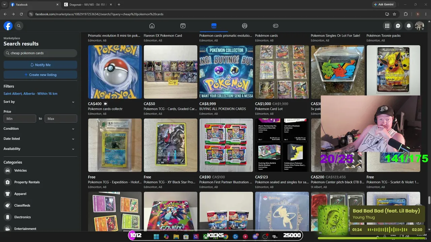Open the Chrome profile avatar
The image size is (431, 242).
(x=418, y=14)
